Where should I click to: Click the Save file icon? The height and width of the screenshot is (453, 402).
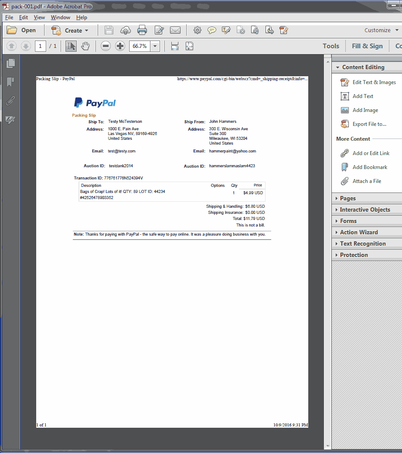click(109, 30)
